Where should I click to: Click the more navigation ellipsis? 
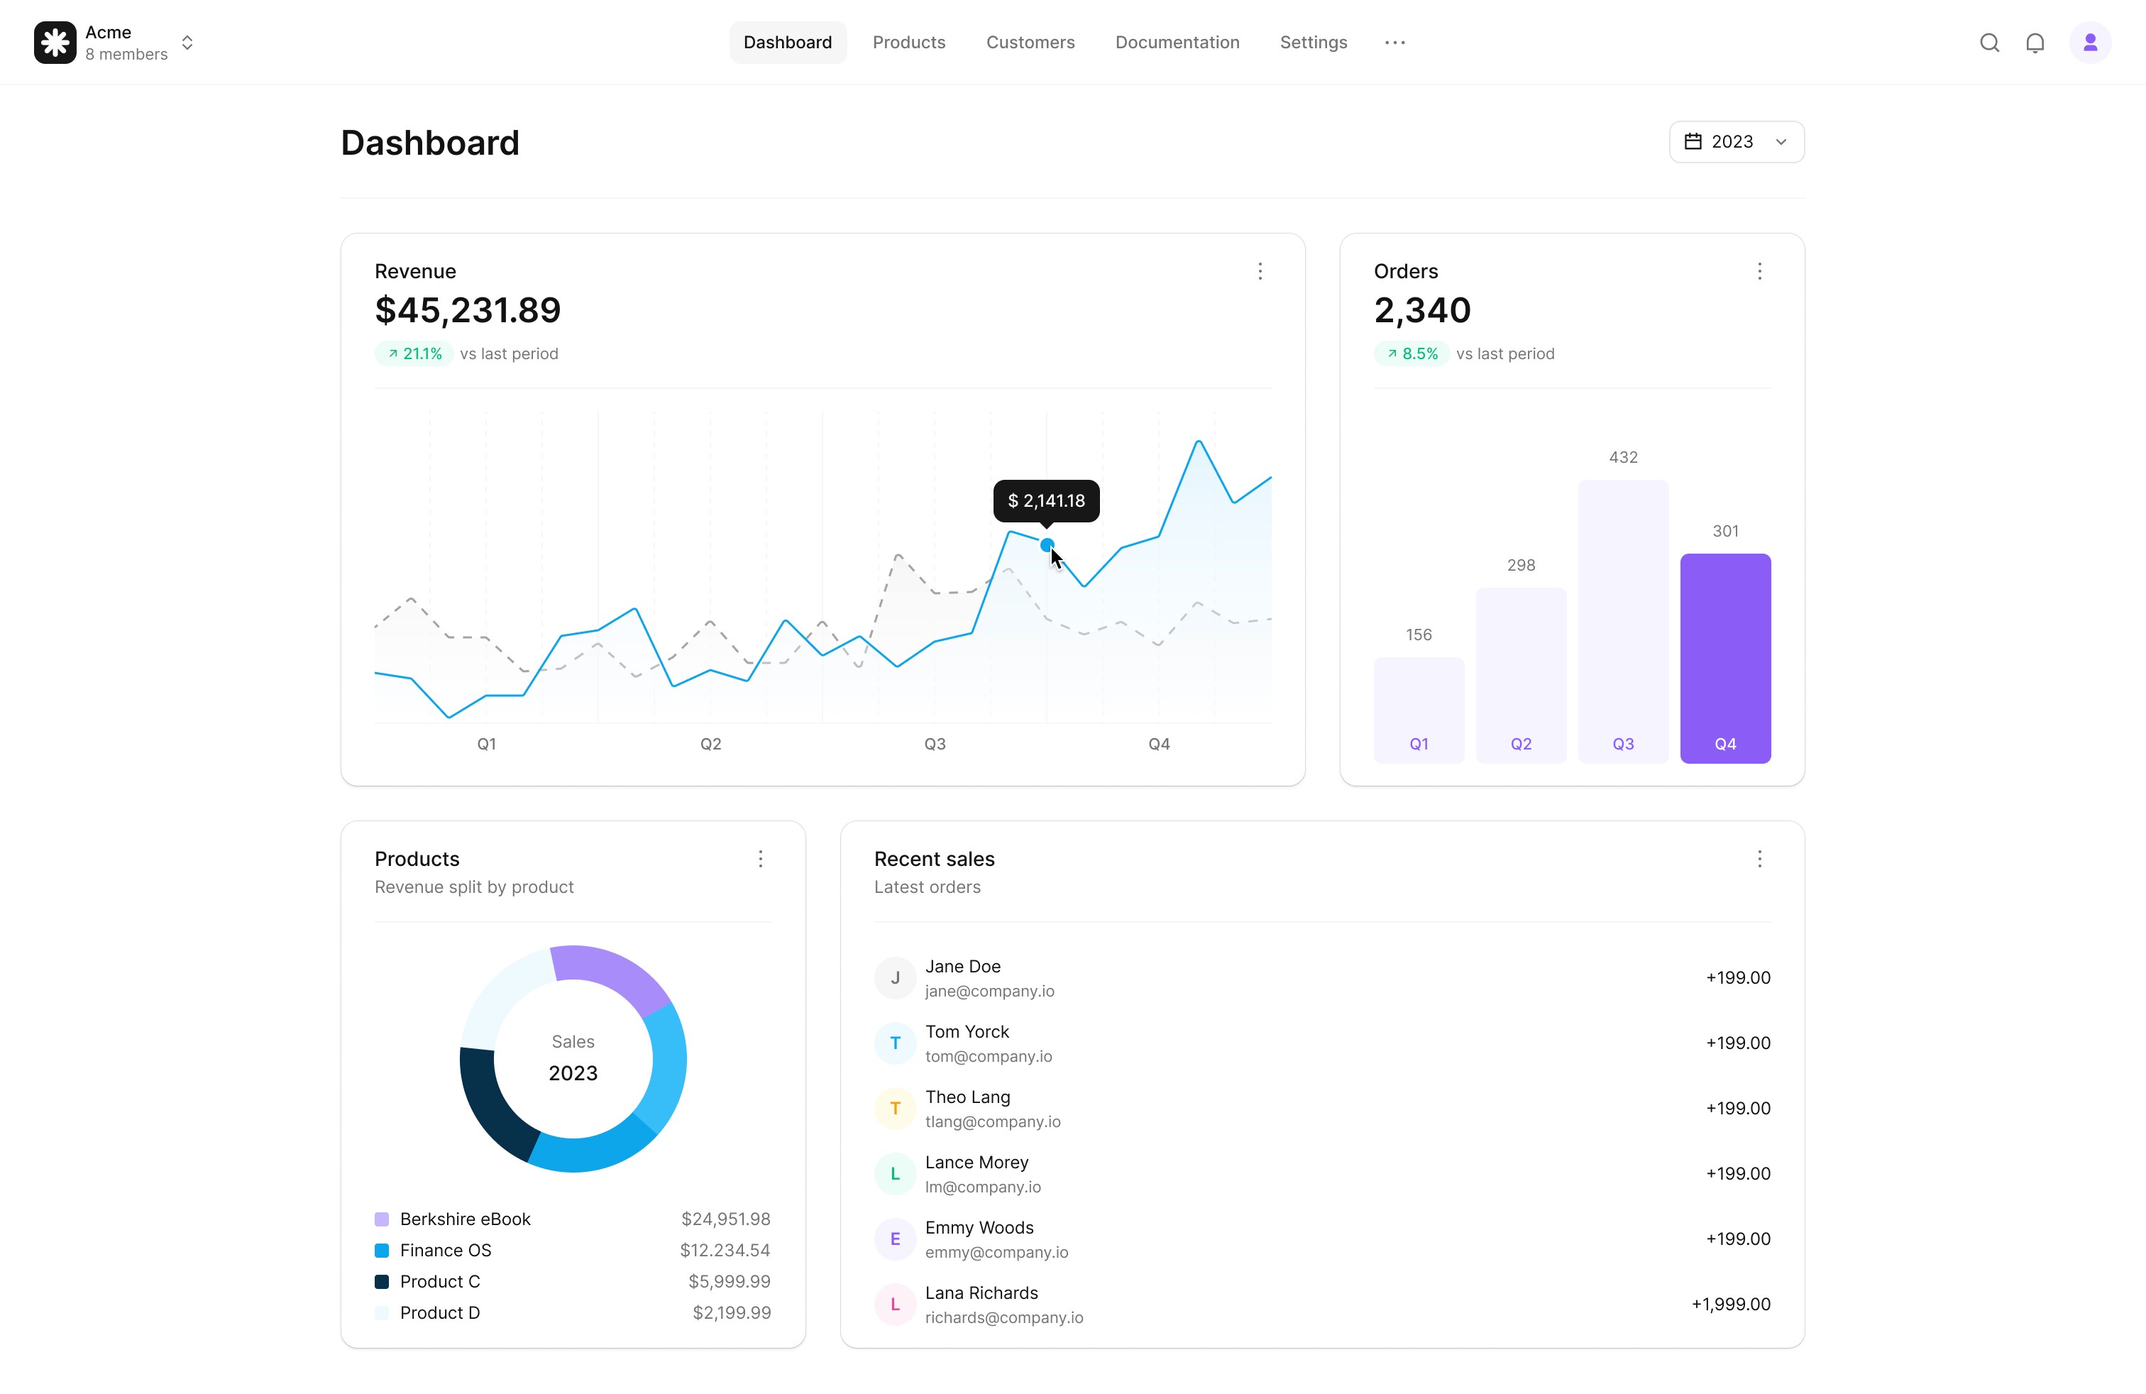coord(1394,43)
